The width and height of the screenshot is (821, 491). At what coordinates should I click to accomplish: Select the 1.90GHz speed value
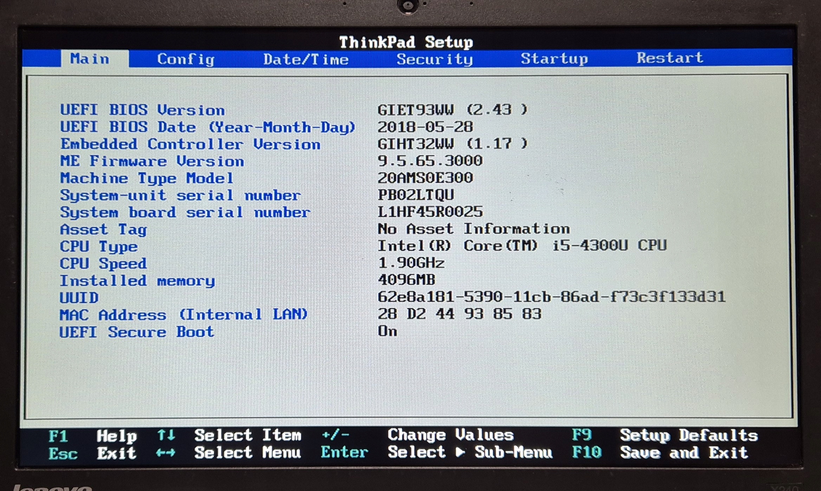click(x=411, y=263)
